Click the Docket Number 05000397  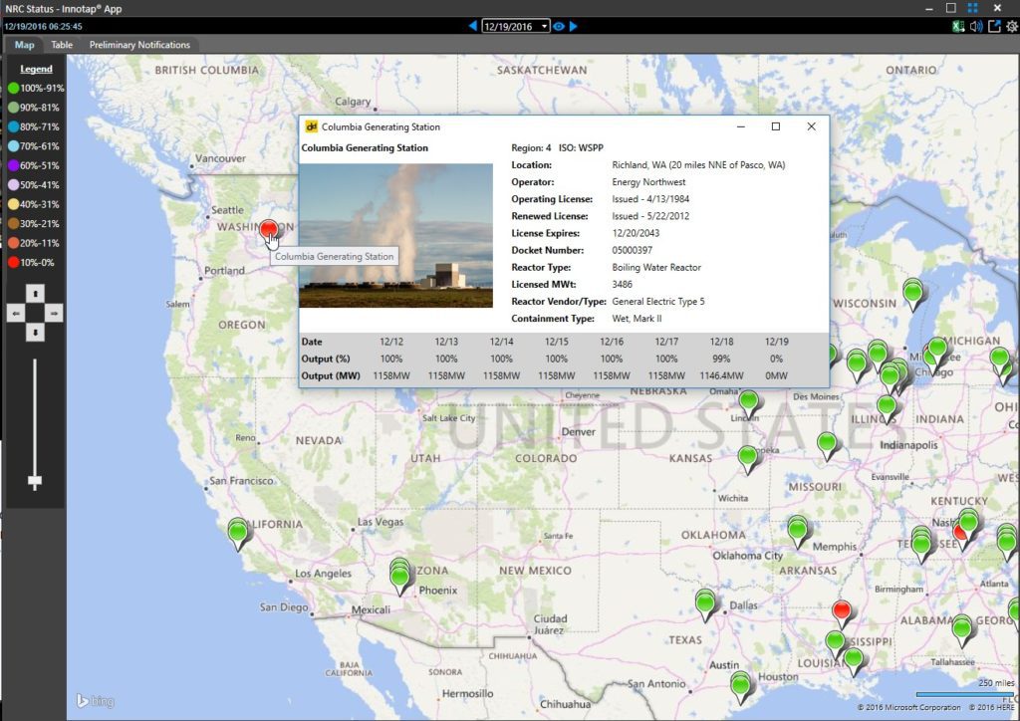(632, 250)
